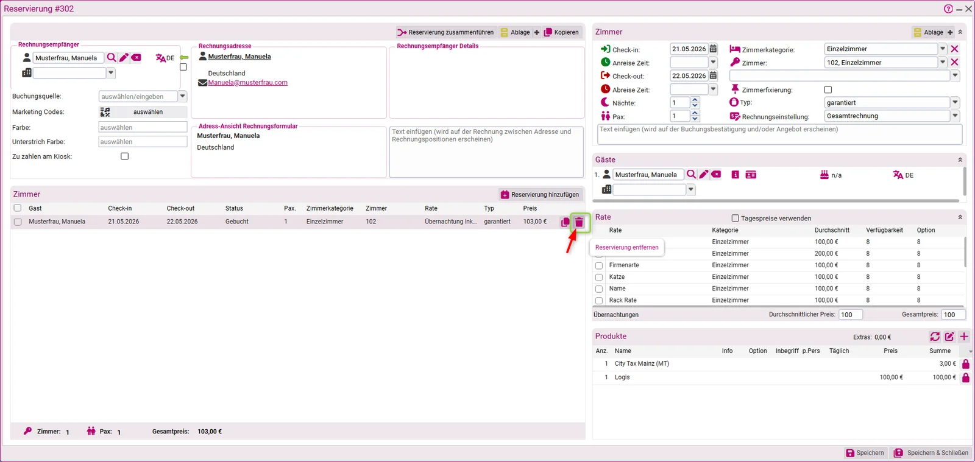Check Tagespreise verwenden option
975x462 pixels.
735,218
